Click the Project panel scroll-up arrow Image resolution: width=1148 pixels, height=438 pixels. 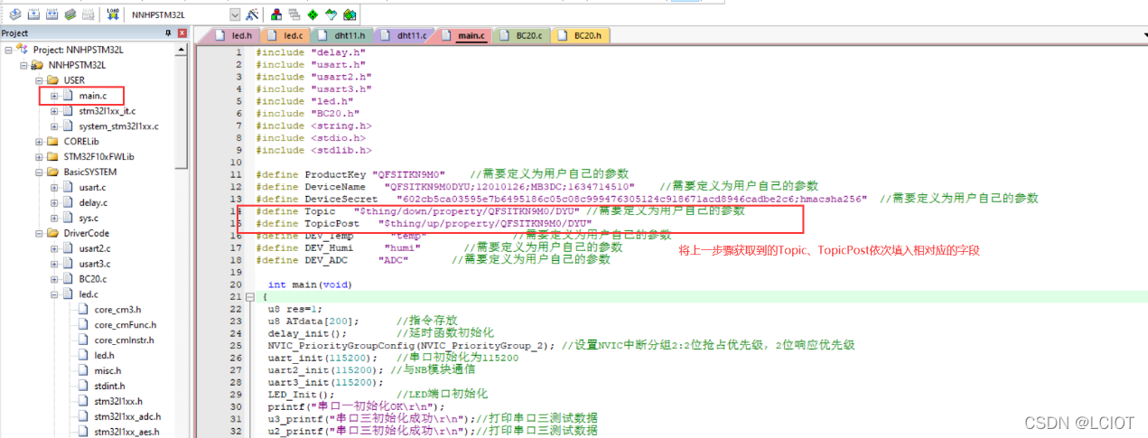[183, 49]
